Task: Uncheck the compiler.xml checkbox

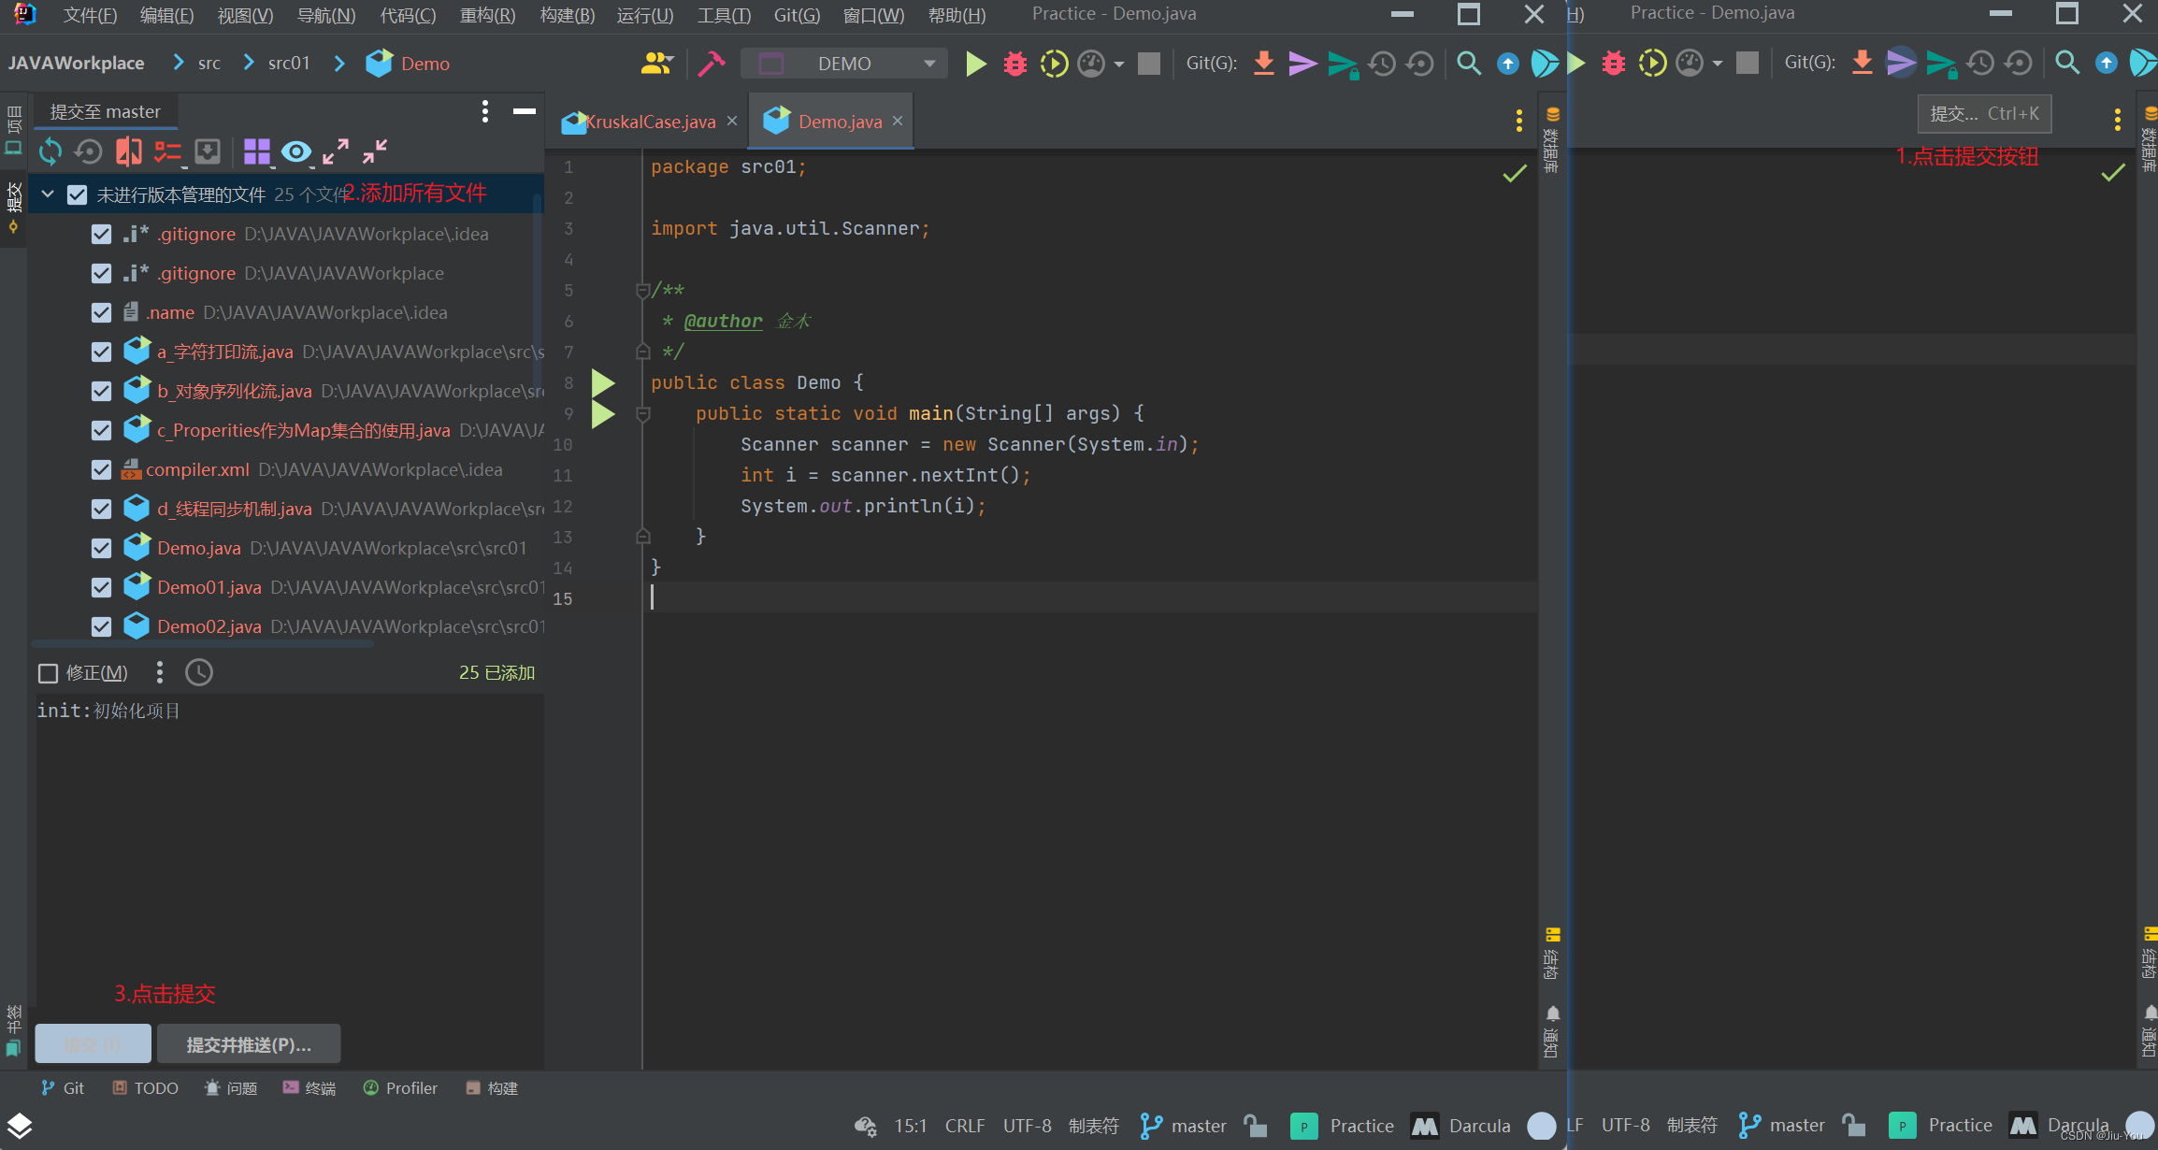Action: tap(102, 470)
